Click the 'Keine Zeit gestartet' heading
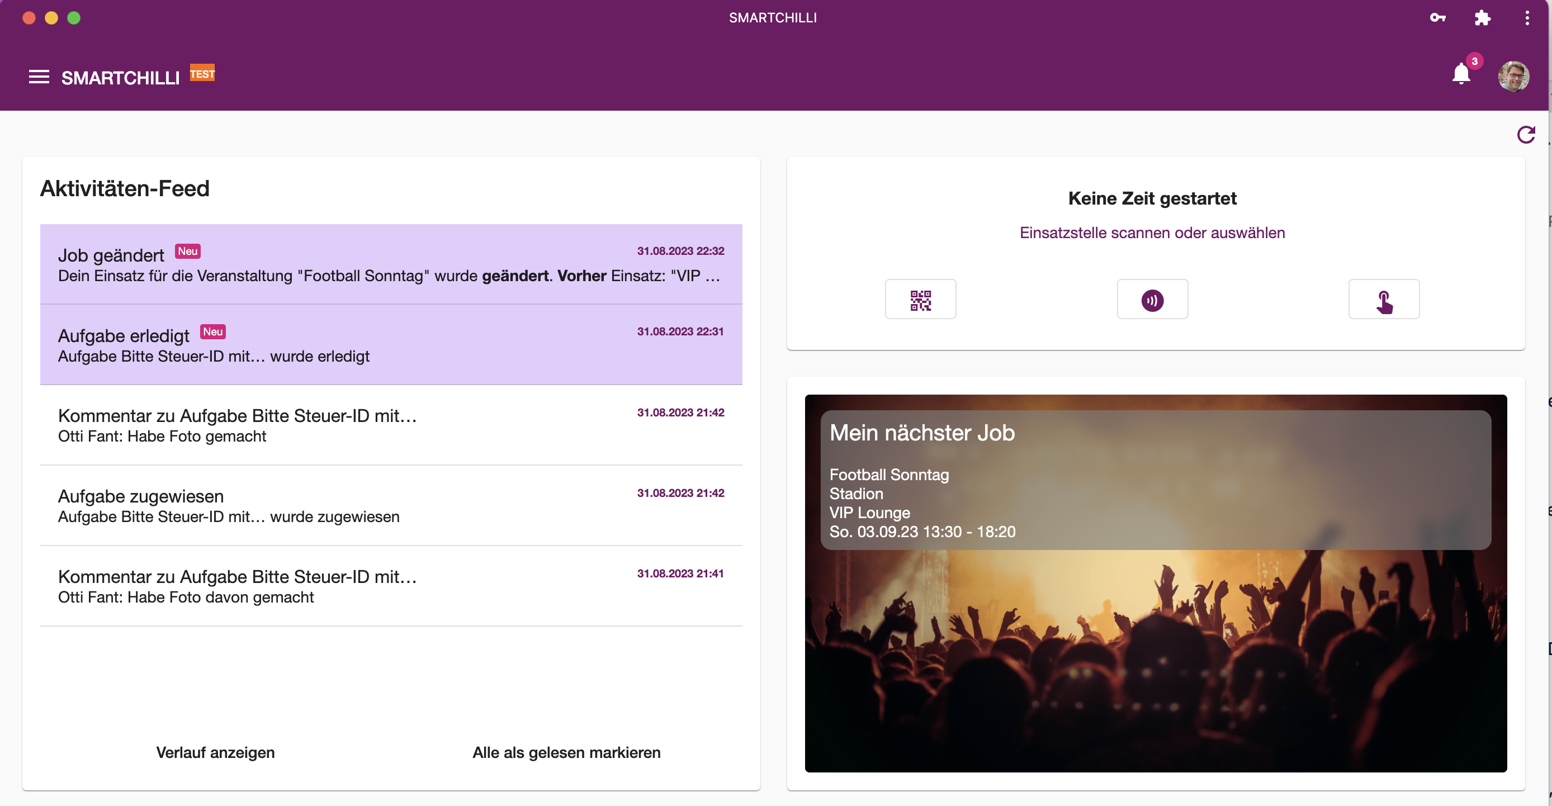The image size is (1552, 806). pos(1152,198)
